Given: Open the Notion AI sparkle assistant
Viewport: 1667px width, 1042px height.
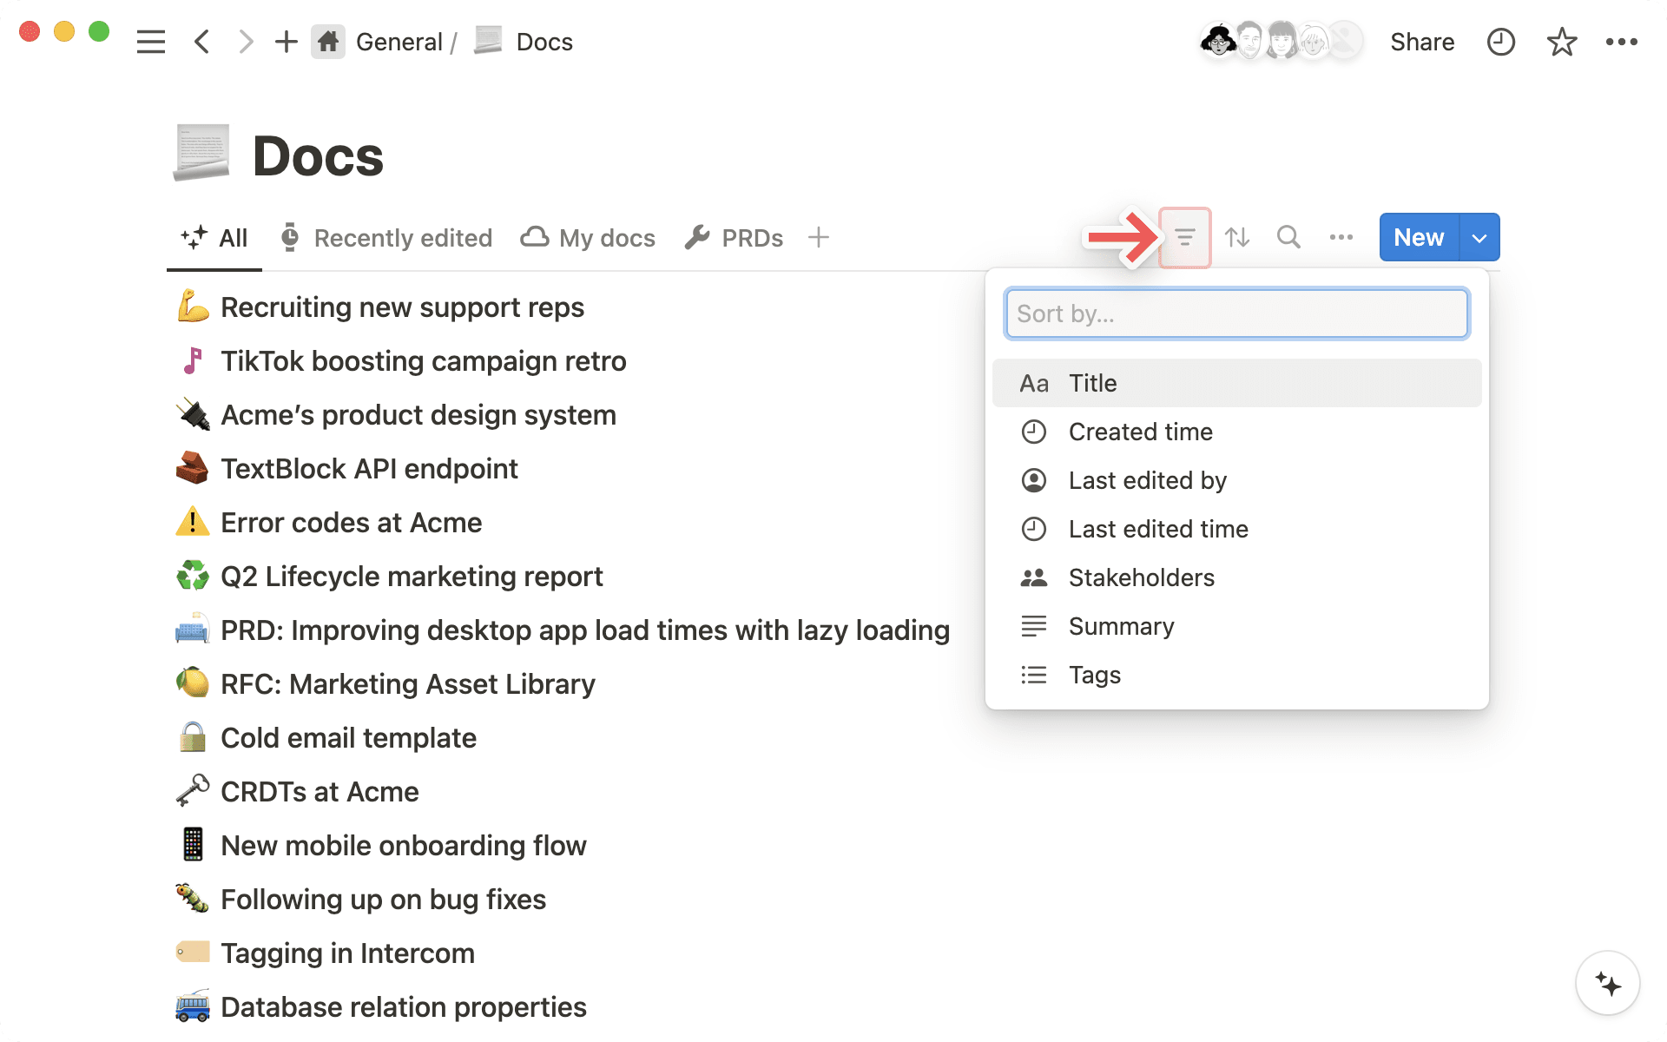Looking at the screenshot, I should pyautogui.click(x=1606, y=983).
